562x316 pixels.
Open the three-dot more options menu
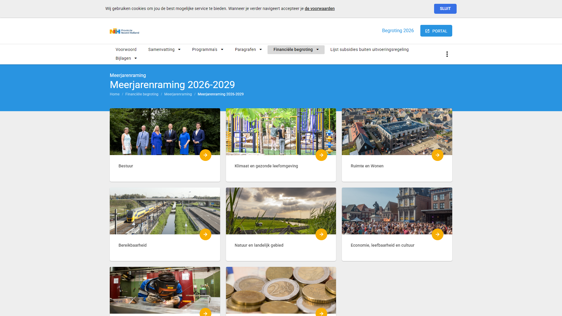point(447,54)
